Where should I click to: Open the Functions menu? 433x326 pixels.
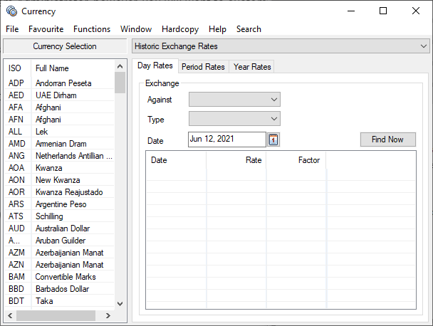[92, 29]
